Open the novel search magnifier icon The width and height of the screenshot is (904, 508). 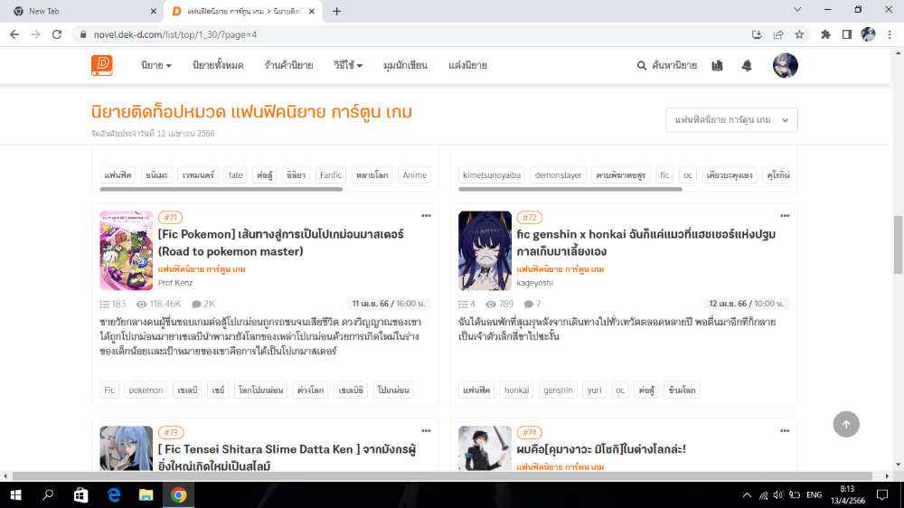click(641, 66)
